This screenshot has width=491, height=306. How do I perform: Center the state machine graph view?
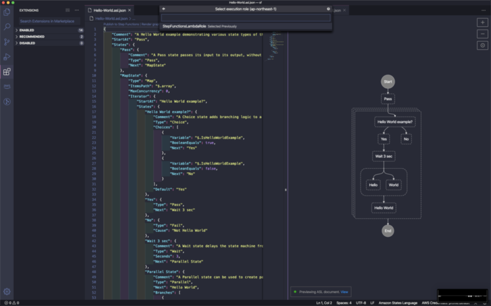pyautogui.click(x=482, y=45)
